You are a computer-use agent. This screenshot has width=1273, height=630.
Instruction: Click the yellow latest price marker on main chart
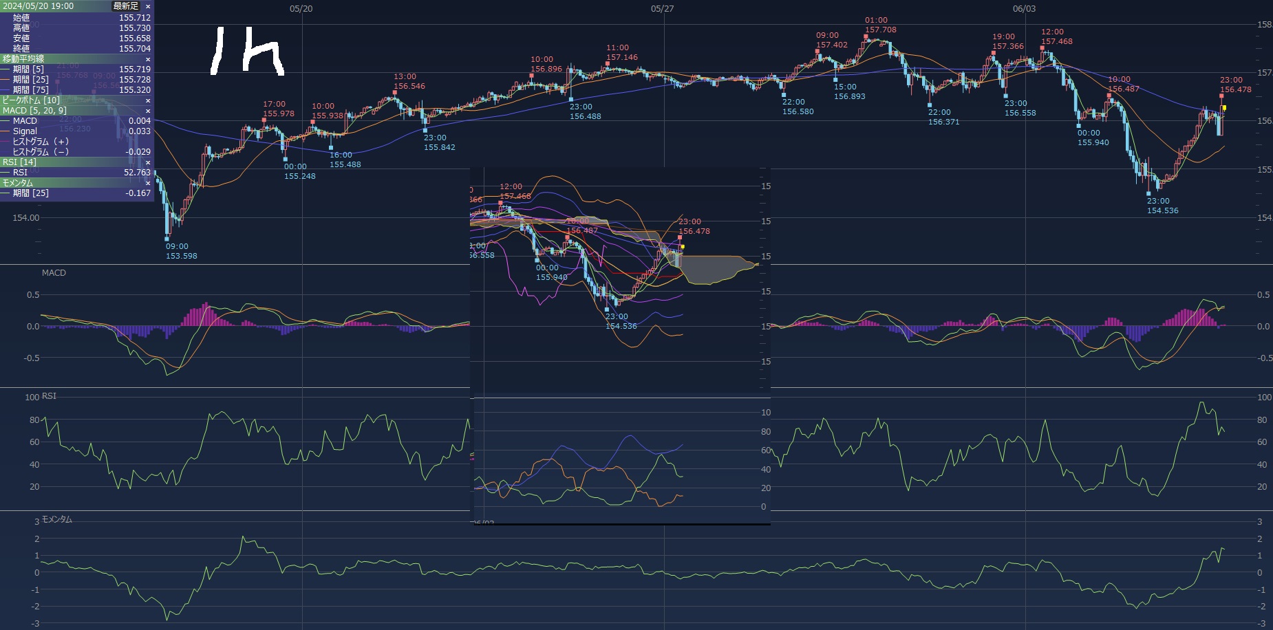coord(1224,108)
